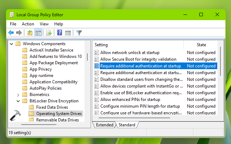Collapse the Windows Components tree node
The width and height of the screenshot is (231, 144).
12,44
